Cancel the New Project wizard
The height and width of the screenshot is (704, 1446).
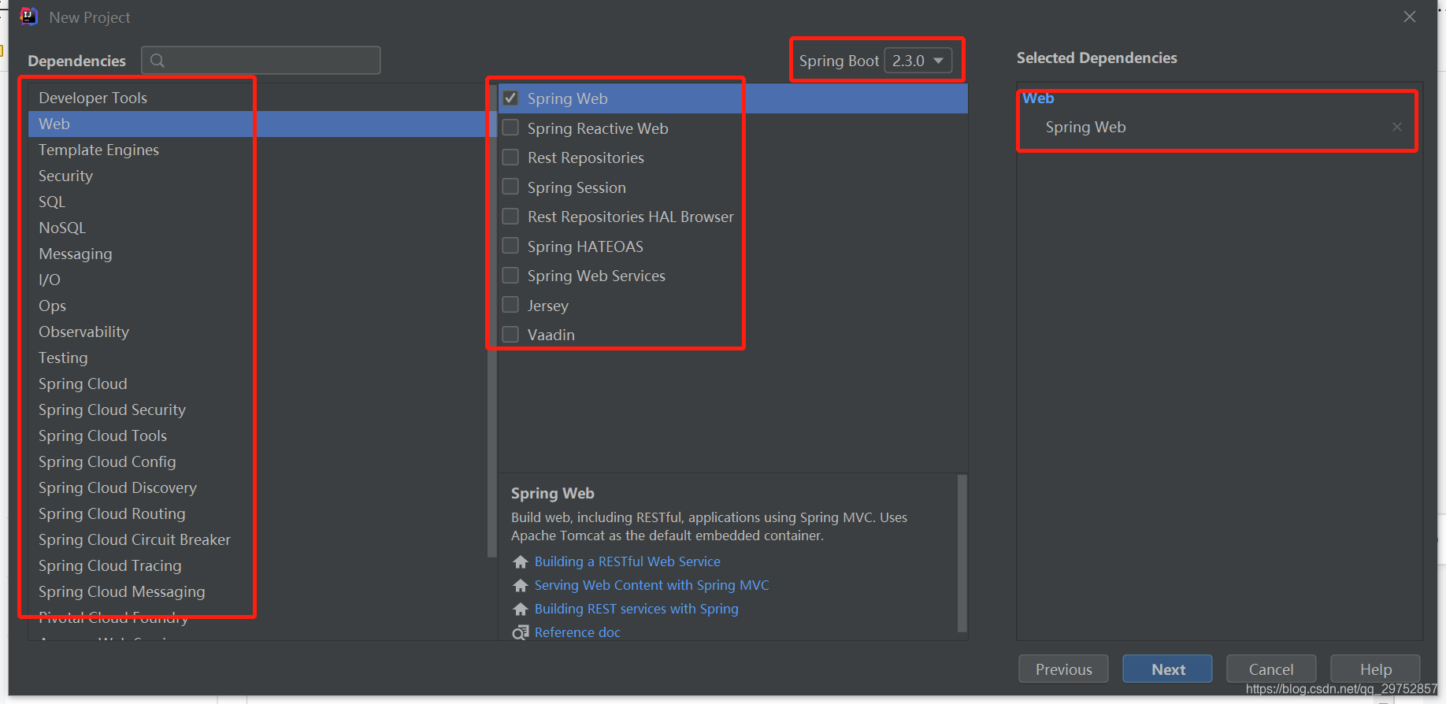pyautogui.click(x=1271, y=669)
